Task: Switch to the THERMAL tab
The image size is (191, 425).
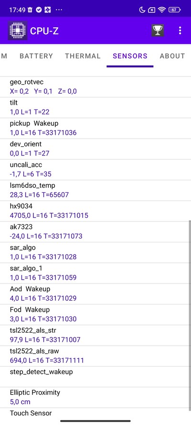Action: click(x=83, y=56)
